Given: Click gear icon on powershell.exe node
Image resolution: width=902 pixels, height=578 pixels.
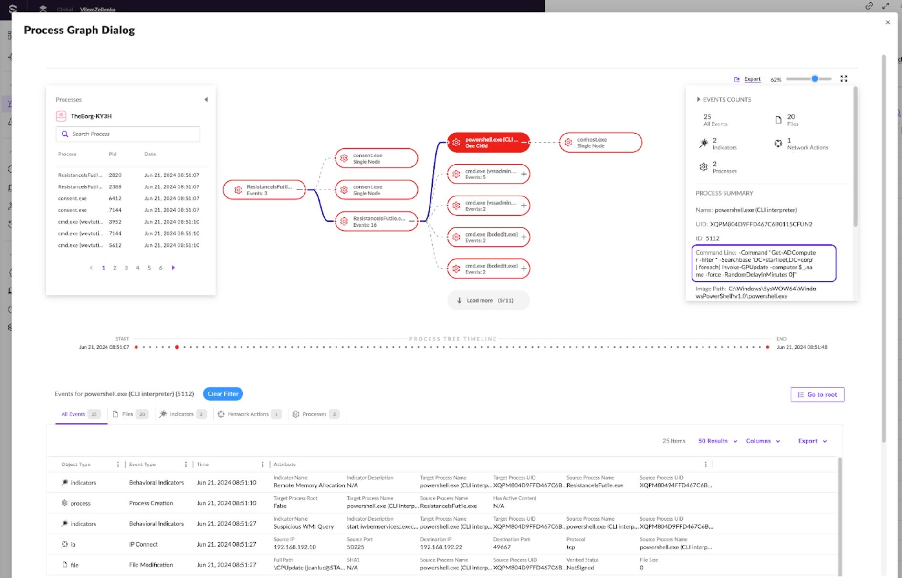Looking at the screenshot, I should click(456, 143).
